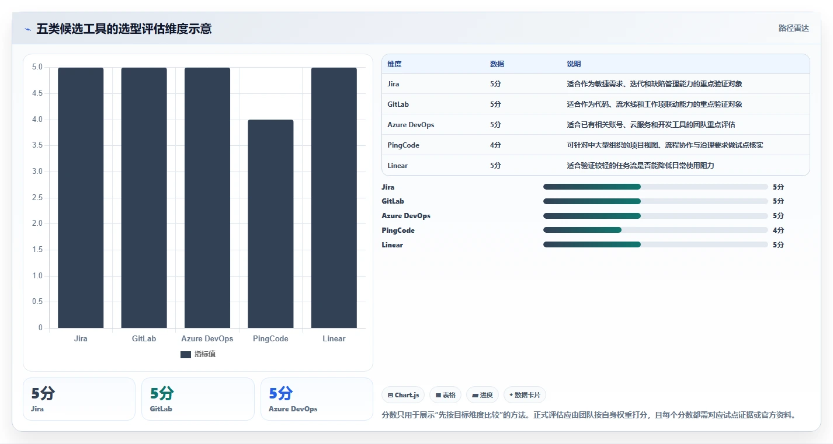Click the lightning icon beside the title

click(x=28, y=29)
